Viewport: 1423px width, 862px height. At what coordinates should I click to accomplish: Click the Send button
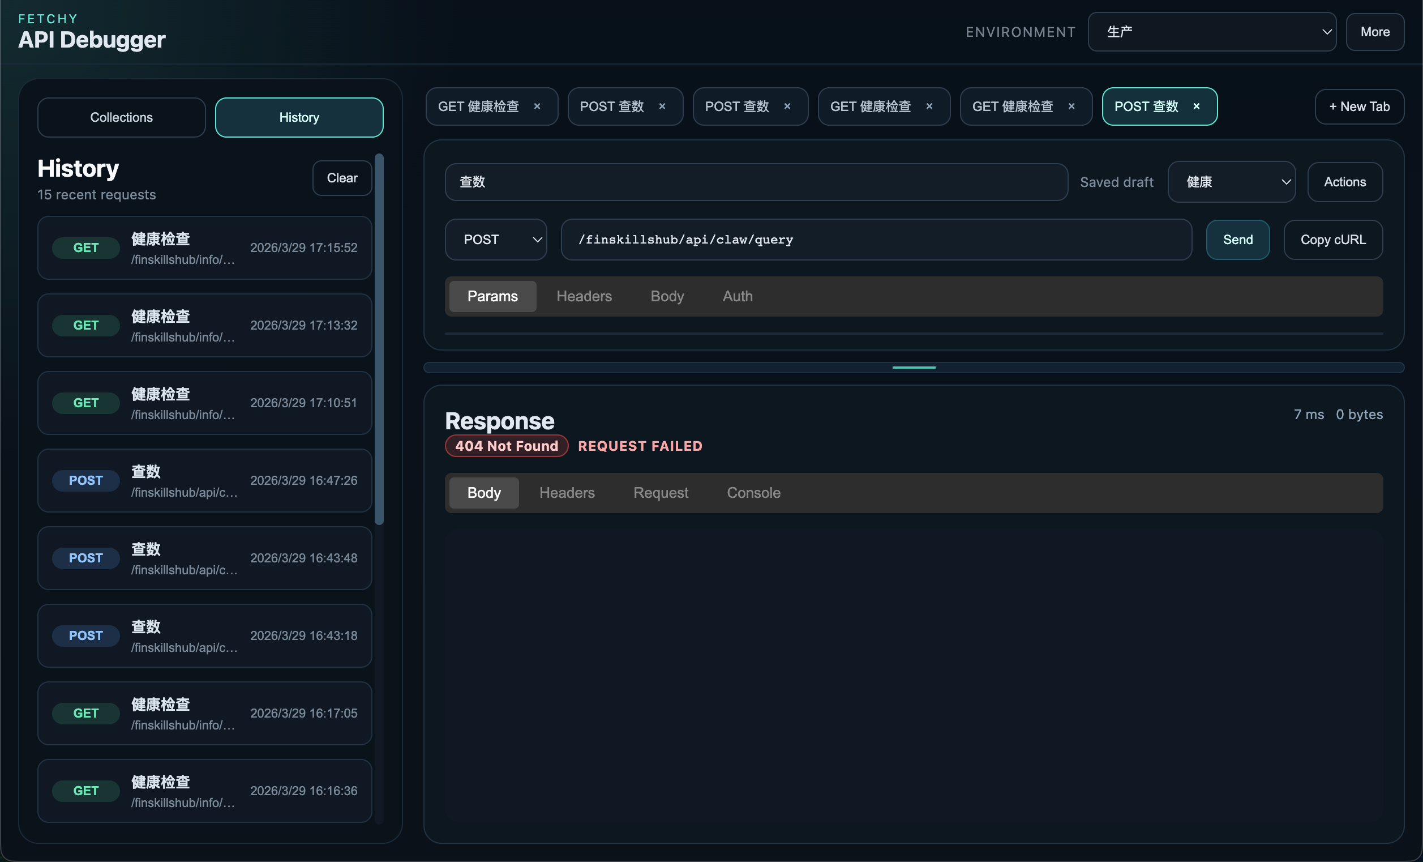pyautogui.click(x=1237, y=240)
